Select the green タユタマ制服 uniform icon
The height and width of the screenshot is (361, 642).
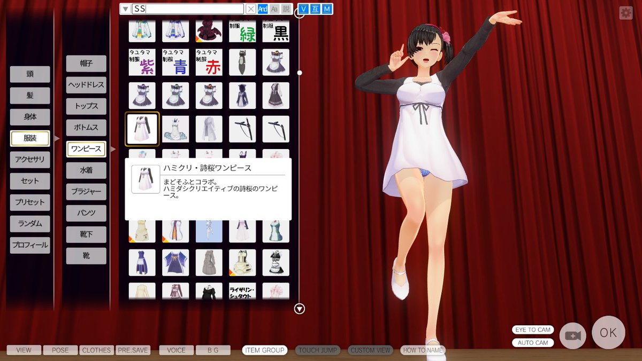[x=242, y=30]
